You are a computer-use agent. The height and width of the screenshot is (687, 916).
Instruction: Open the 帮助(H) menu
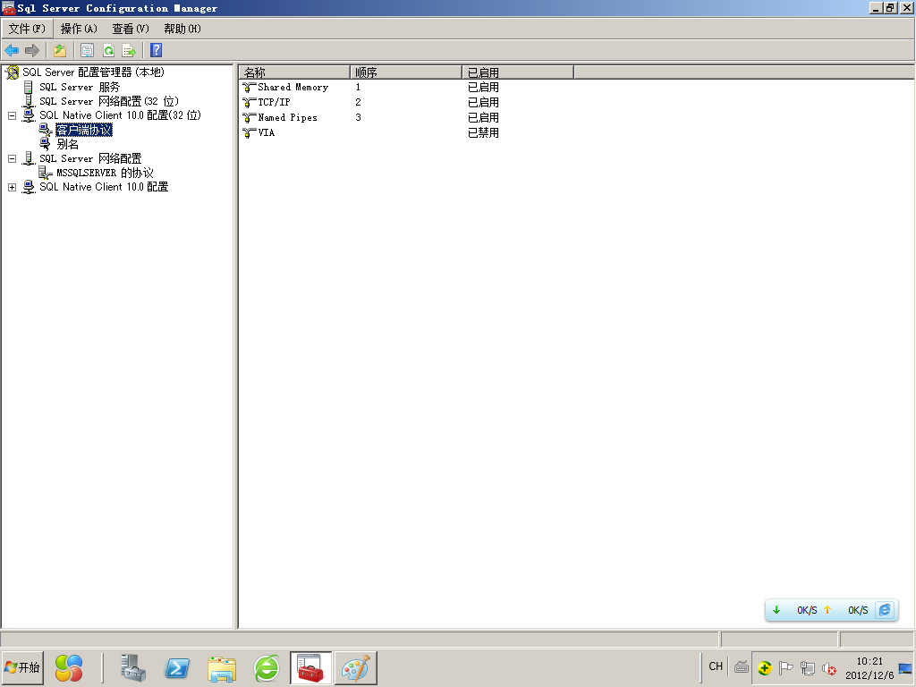pyautogui.click(x=182, y=29)
